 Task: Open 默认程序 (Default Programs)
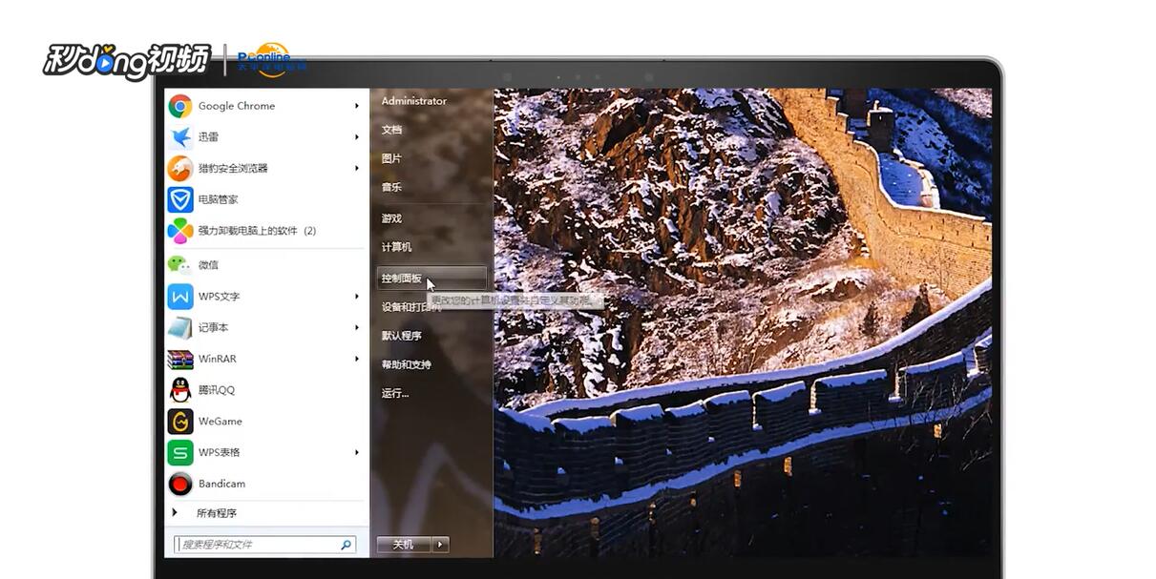[x=401, y=336]
